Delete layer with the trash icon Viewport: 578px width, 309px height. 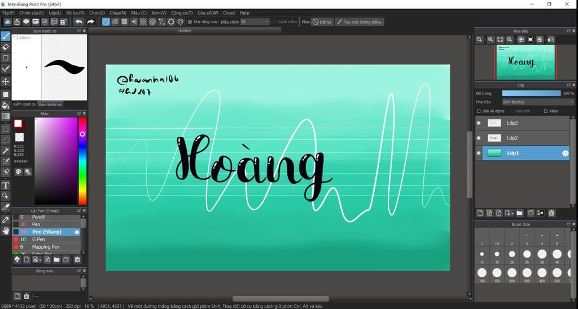click(x=552, y=213)
